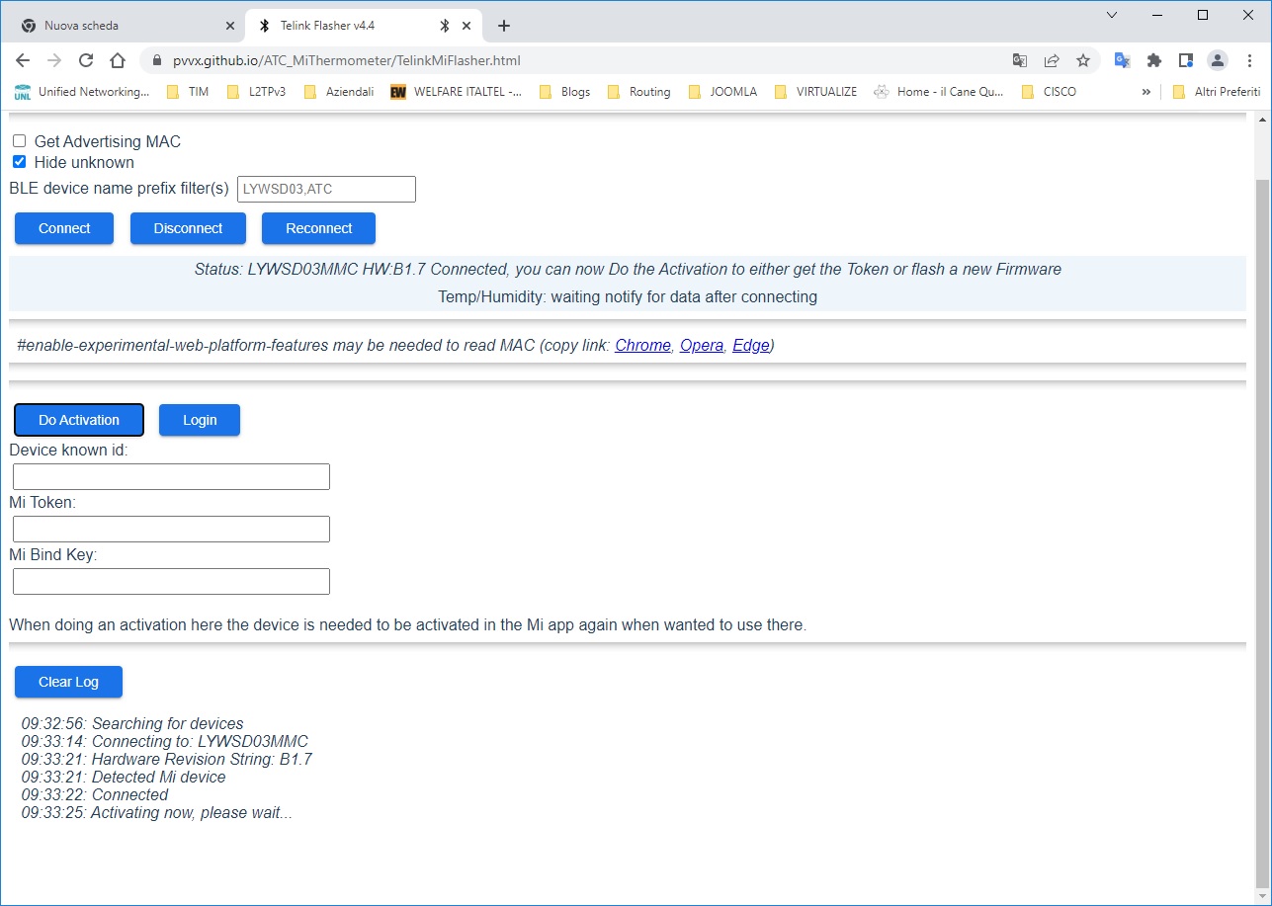Open extensions puzzle menu
The height and width of the screenshot is (906, 1272).
[x=1153, y=60]
